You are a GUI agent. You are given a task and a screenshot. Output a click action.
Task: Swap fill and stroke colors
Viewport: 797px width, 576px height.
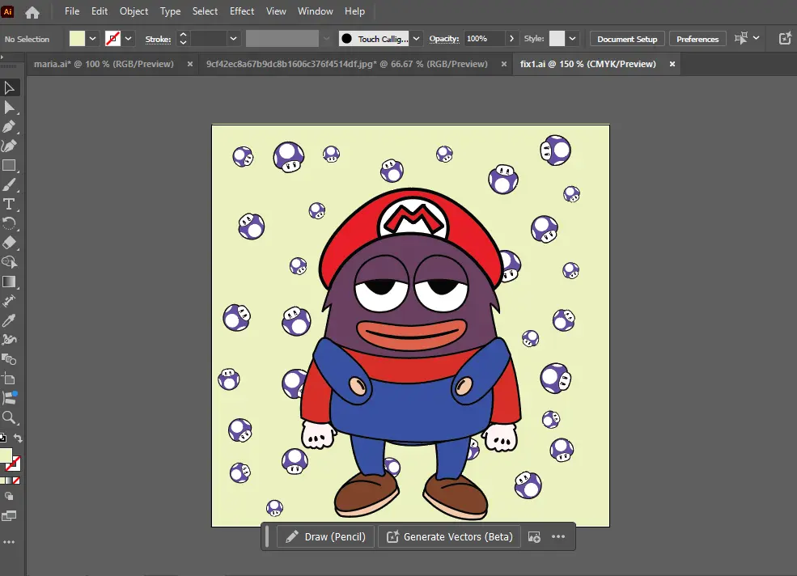pyautogui.click(x=18, y=438)
